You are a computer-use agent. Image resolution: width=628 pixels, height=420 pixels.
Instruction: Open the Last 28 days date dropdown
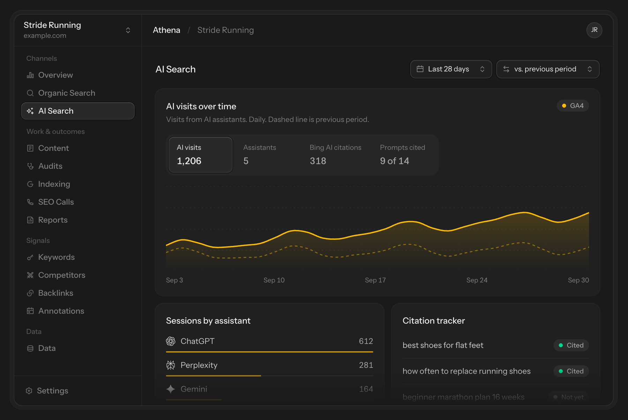point(451,69)
